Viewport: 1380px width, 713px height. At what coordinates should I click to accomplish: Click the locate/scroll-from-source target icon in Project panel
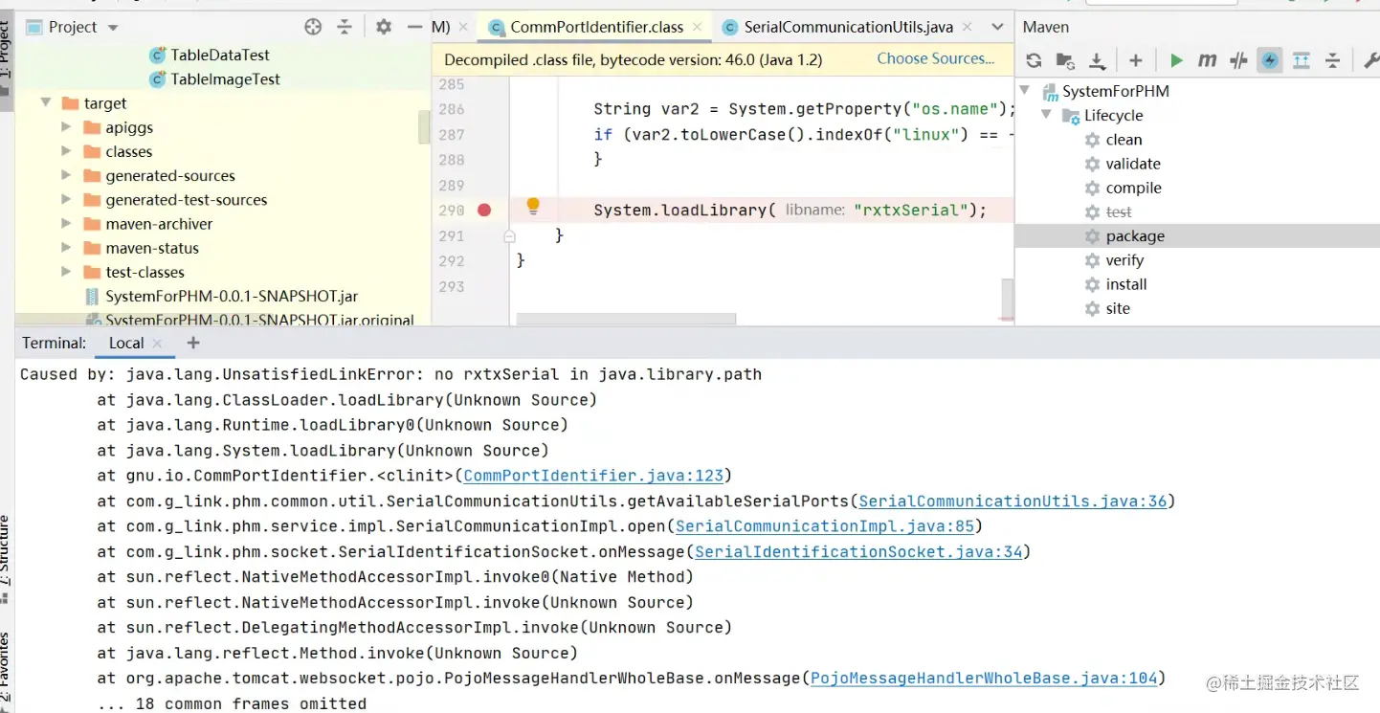[313, 27]
